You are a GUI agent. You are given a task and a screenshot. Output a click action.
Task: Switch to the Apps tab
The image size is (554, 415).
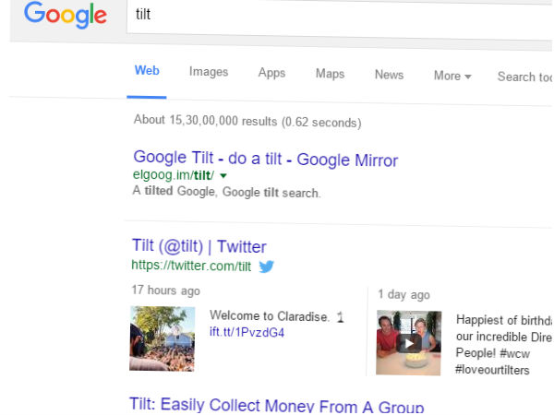(x=271, y=73)
